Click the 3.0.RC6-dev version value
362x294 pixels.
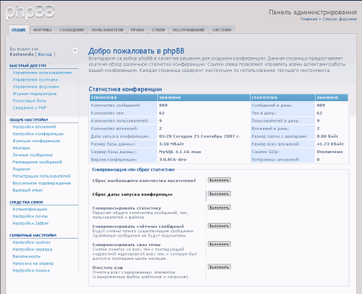(x=172, y=160)
